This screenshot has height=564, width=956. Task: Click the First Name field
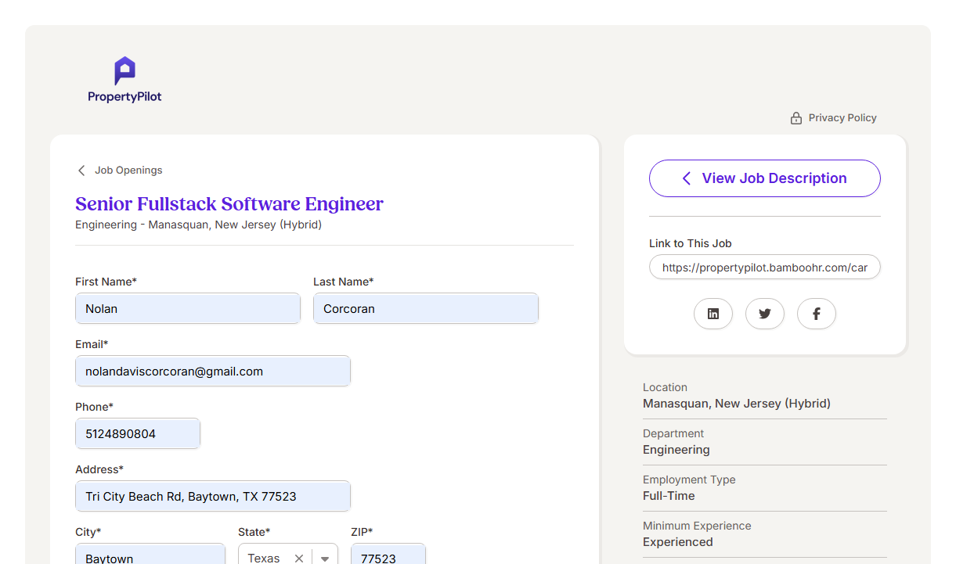tap(187, 309)
